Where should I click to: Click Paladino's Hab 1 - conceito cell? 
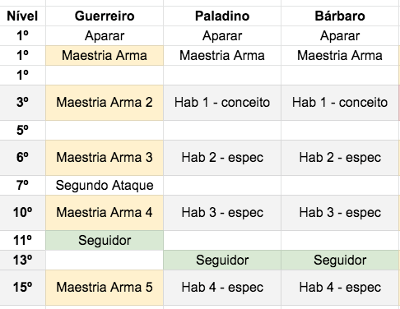coord(222,103)
